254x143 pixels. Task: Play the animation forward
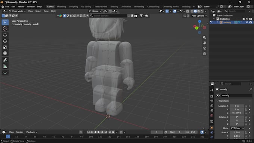pos(99,132)
